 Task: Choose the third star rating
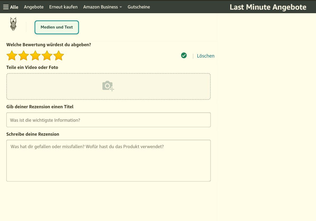coord(35,56)
